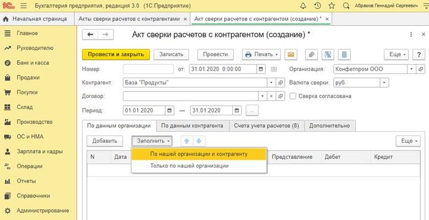Viewport: 429px width, 220px height.
Task: Open Акты сверки расчетов с контрагентами tab
Action: (x=129, y=19)
